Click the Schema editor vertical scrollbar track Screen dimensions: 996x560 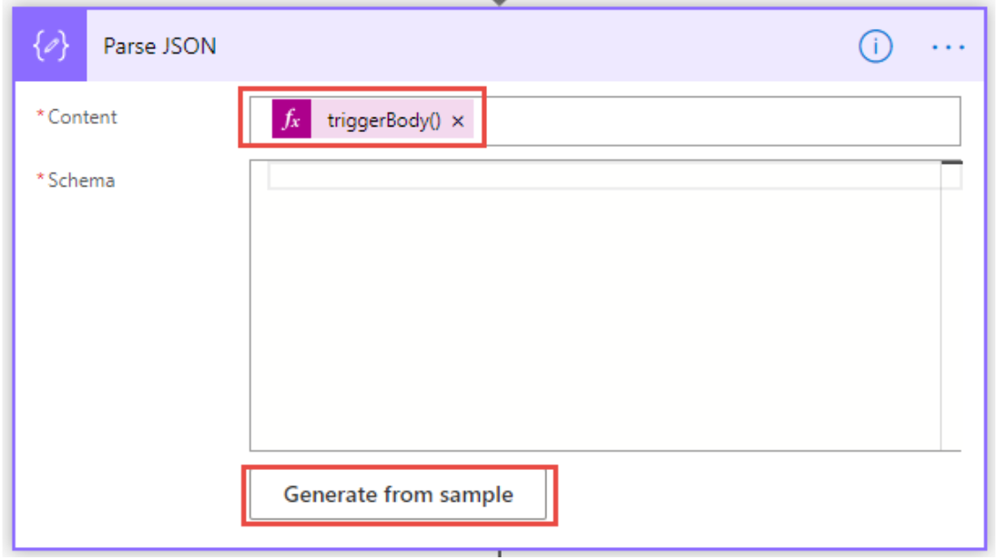(x=951, y=319)
